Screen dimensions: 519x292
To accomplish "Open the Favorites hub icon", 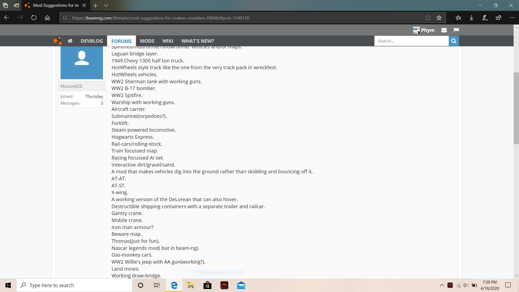I will point(458,18).
